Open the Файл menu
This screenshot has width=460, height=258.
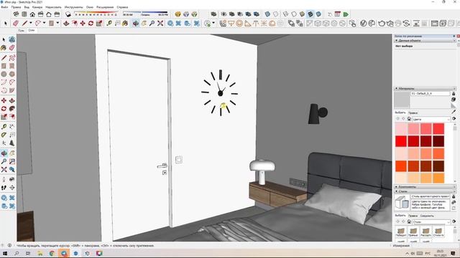coord(4,7)
